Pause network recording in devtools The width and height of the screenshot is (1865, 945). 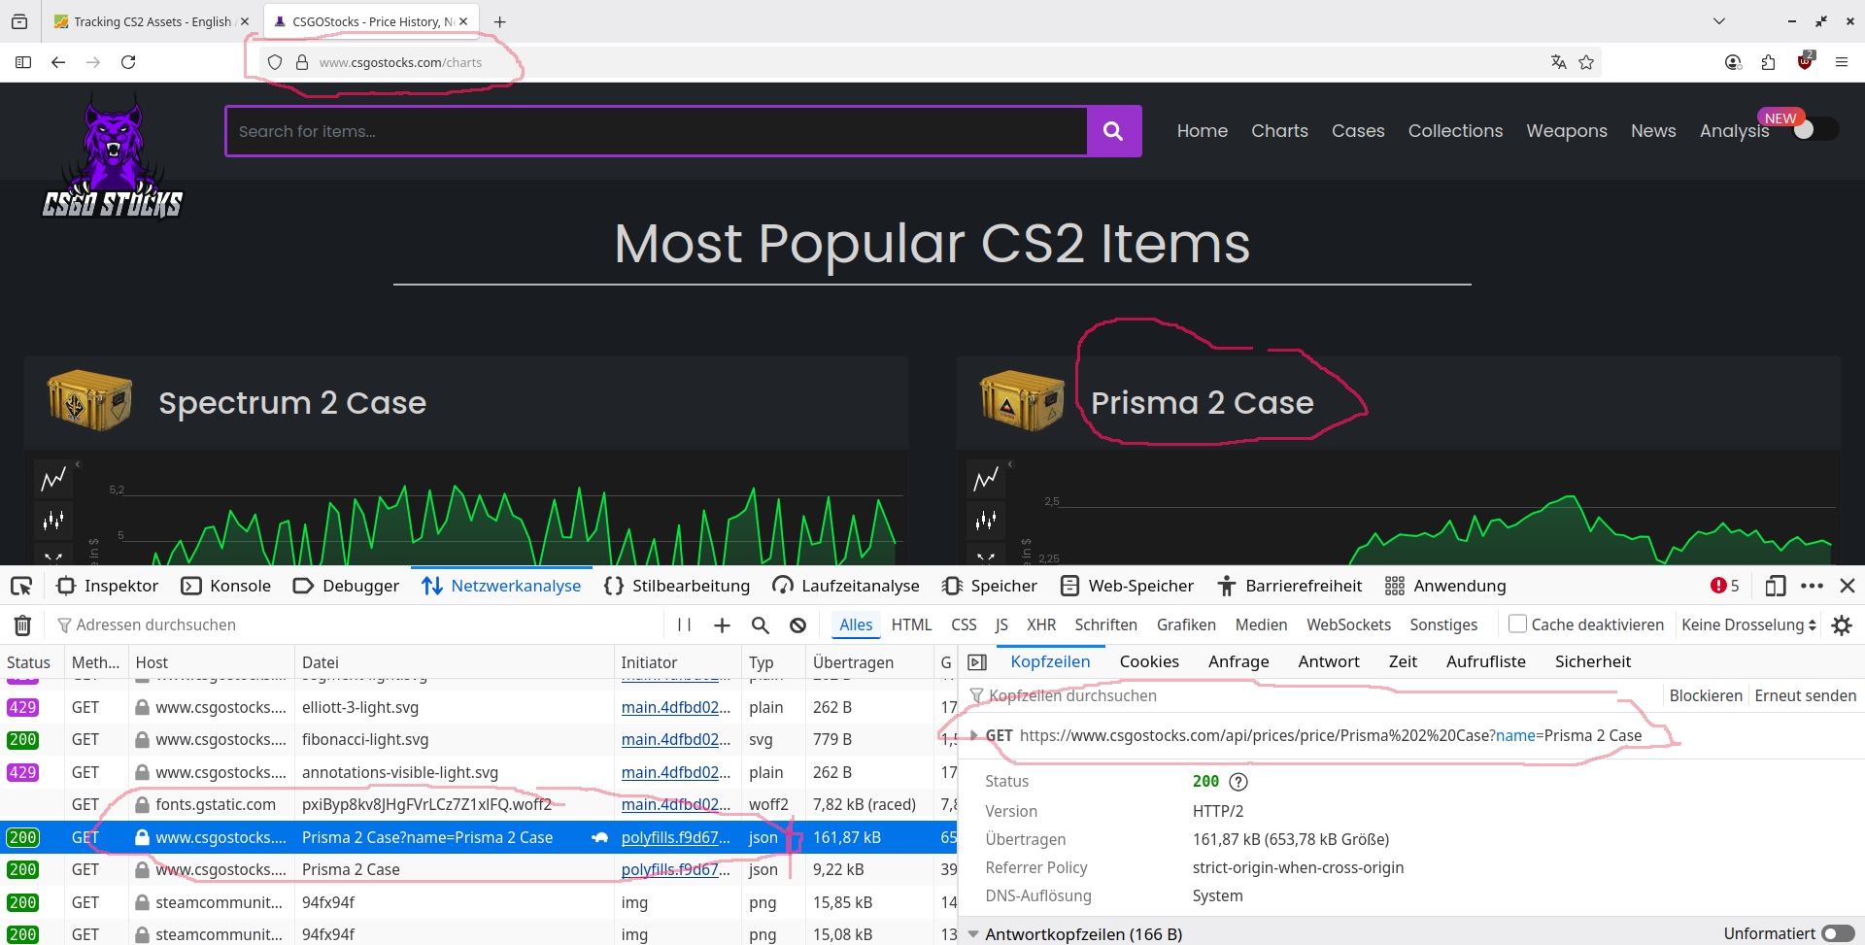(684, 624)
